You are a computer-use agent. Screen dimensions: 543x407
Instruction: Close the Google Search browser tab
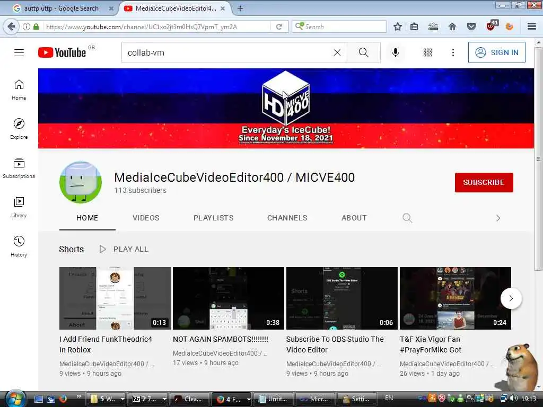click(x=111, y=8)
